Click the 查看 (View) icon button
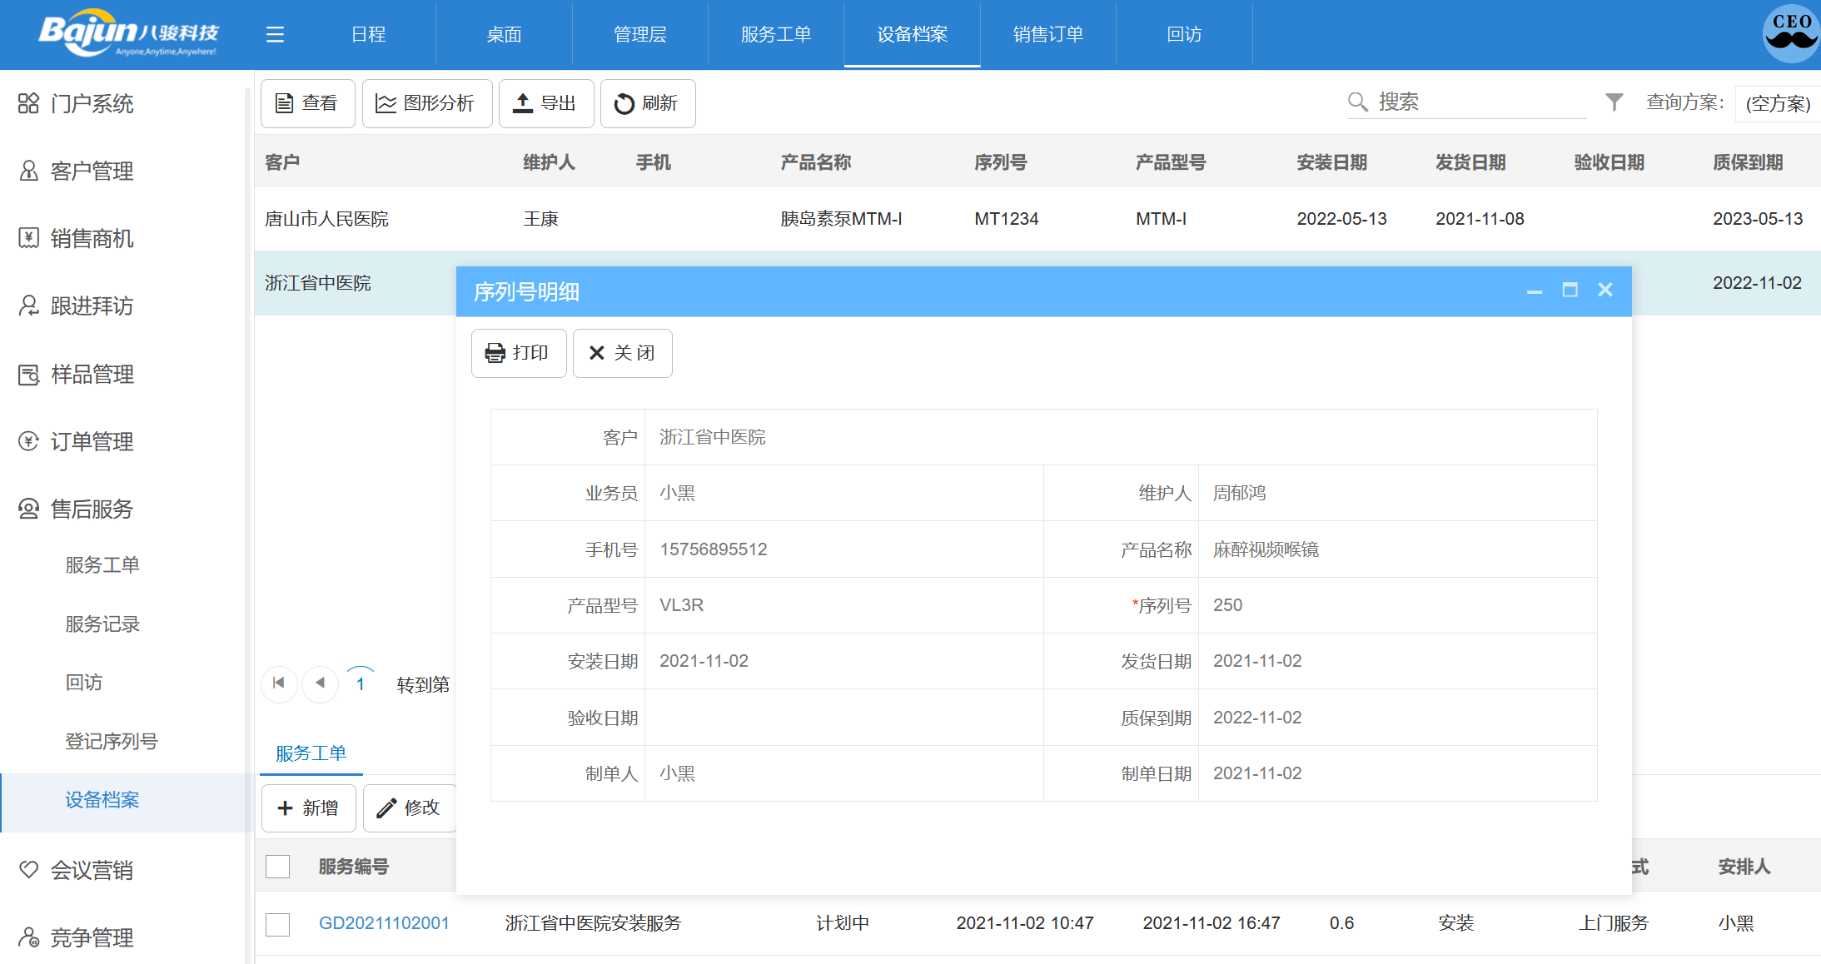 click(x=306, y=101)
